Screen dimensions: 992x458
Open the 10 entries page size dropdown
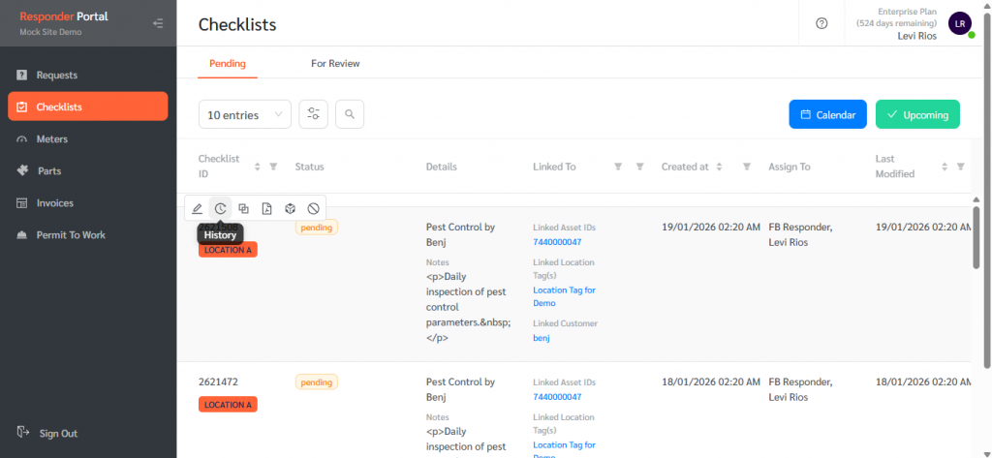[244, 114]
